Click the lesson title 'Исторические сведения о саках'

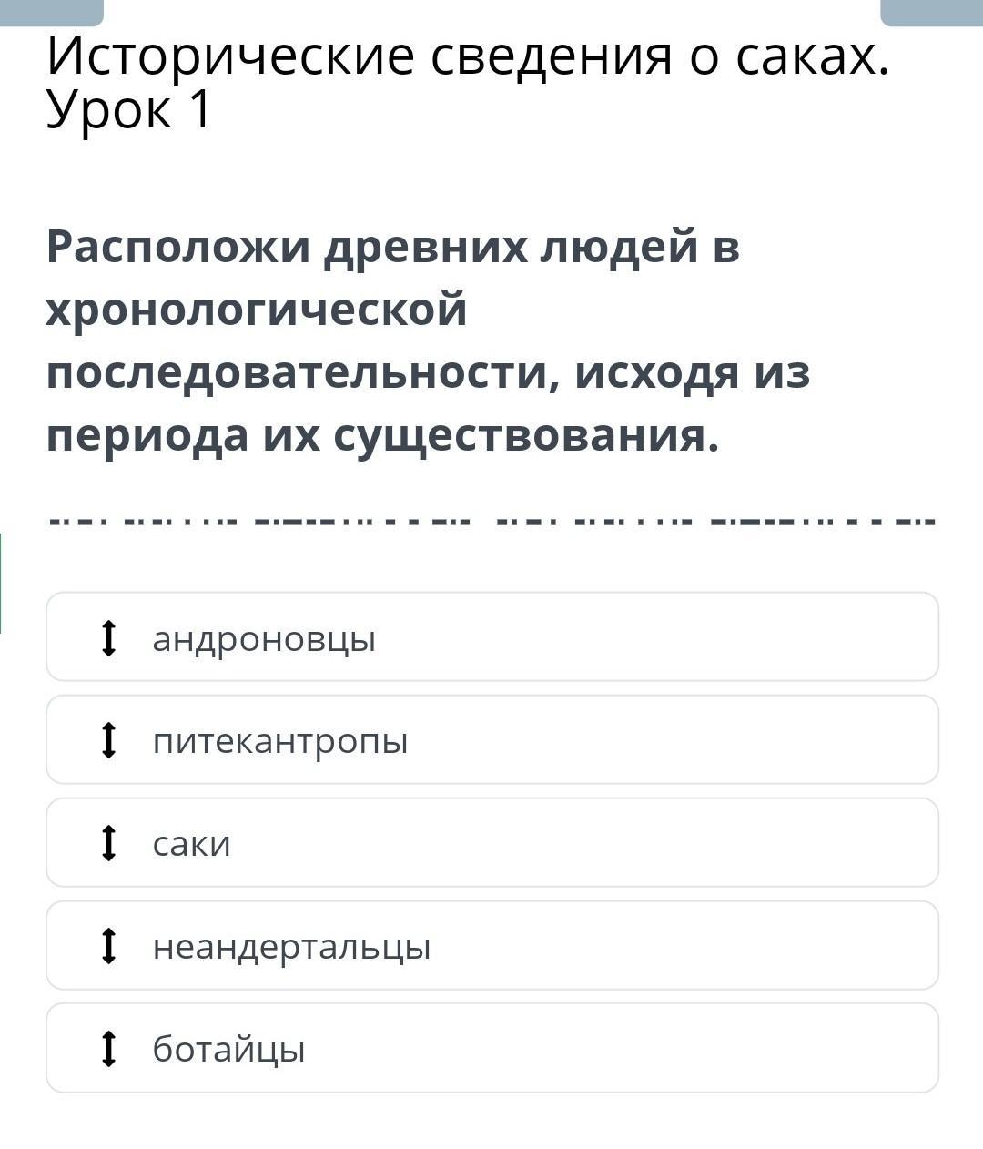(x=467, y=57)
